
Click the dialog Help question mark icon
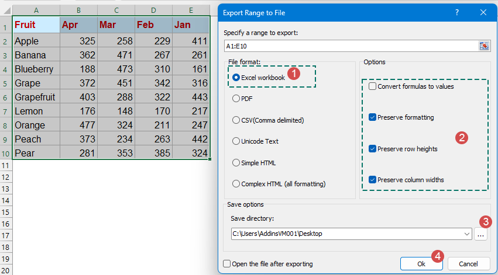pyautogui.click(x=457, y=12)
